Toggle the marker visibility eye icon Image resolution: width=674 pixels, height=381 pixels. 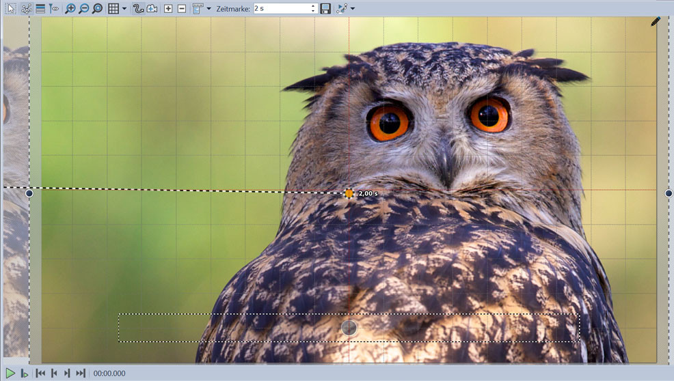(x=54, y=9)
